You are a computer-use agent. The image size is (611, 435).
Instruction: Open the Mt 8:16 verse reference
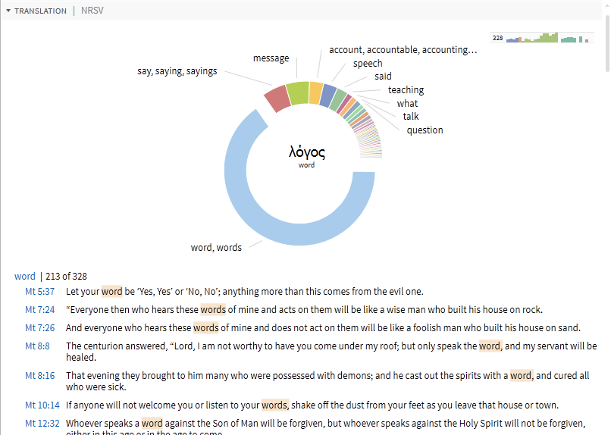[x=39, y=376]
